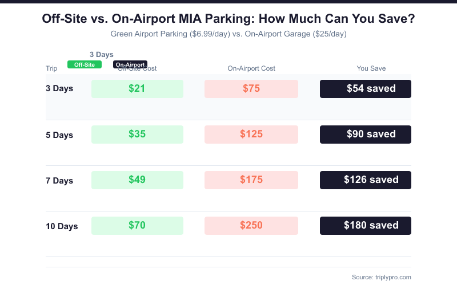Image resolution: width=457 pixels, height=285 pixels.
Task: Click the $70 off-site cost cell
Action: [137, 226]
